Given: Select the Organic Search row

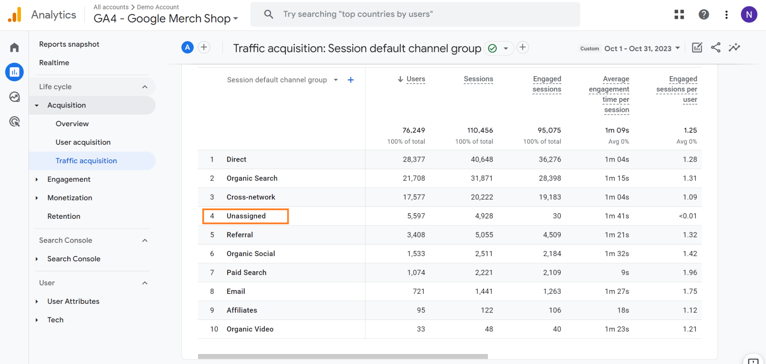Looking at the screenshot, I should click(450, 178).
